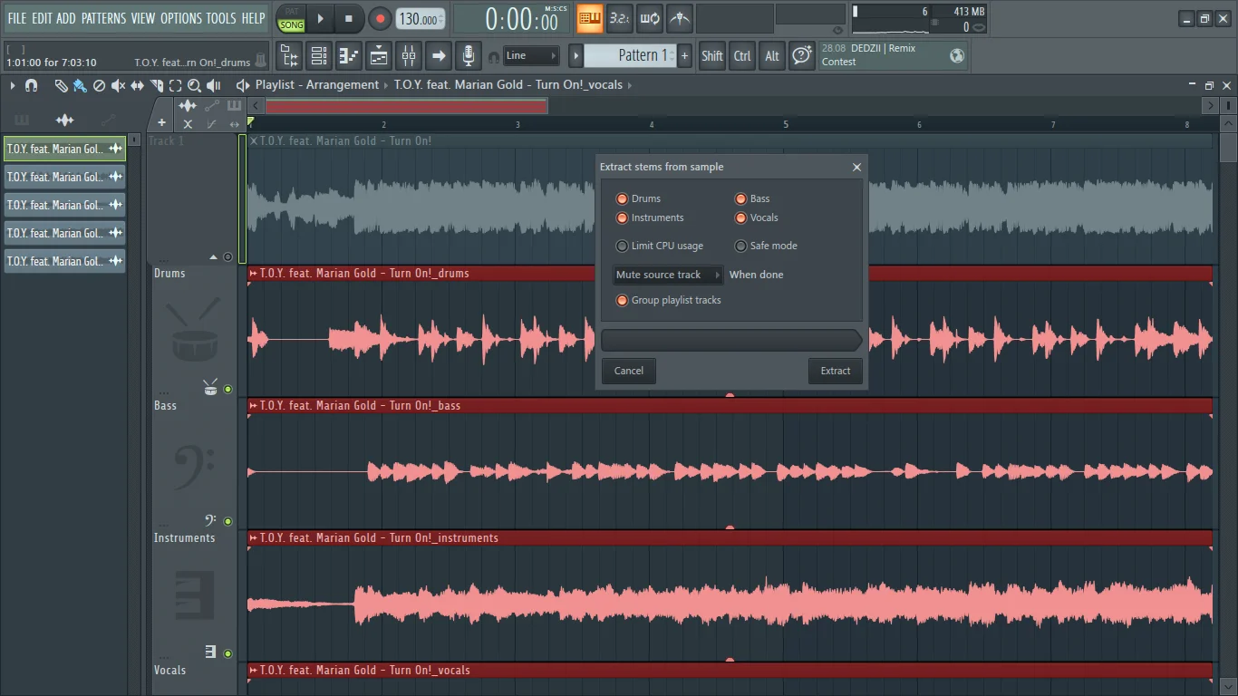Close the Extract stems dialog
The height and width of the screenshot is (696, 1238).
click(x=857, y=167)
